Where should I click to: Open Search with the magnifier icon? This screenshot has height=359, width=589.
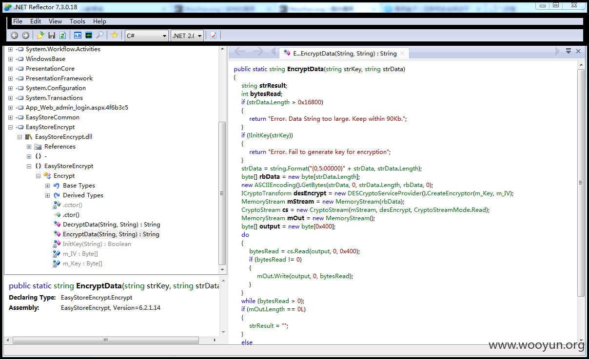(99, 35)
